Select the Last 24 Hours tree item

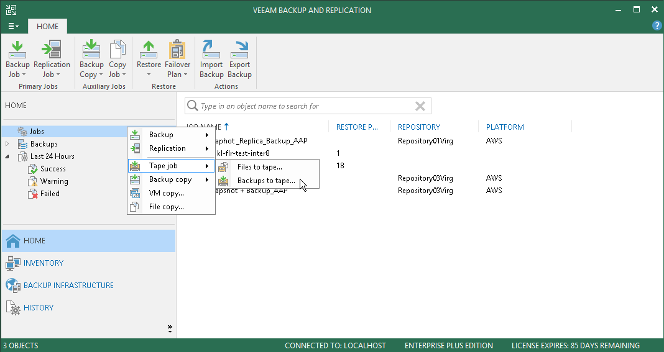coord(52,156)
